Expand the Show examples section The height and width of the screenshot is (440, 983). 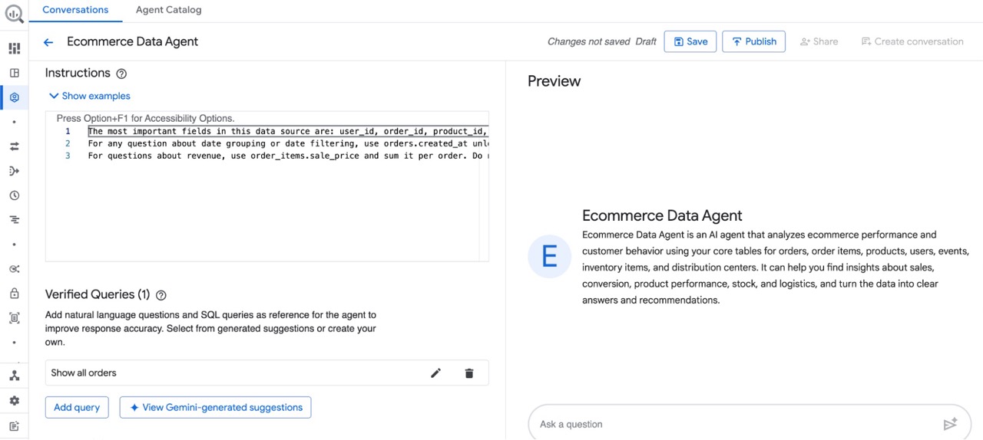89,96
